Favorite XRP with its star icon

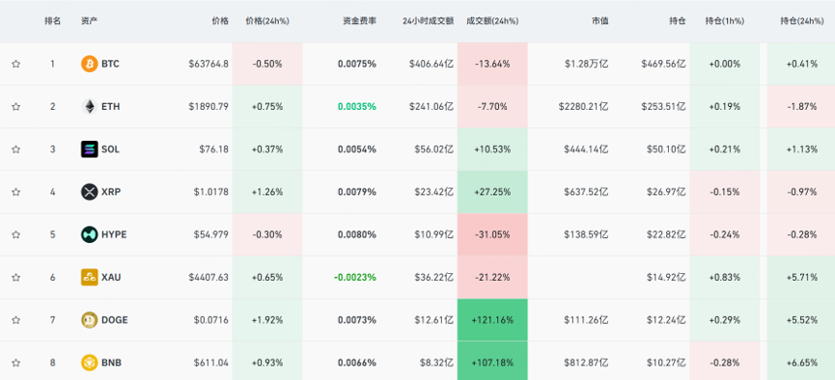16,192
